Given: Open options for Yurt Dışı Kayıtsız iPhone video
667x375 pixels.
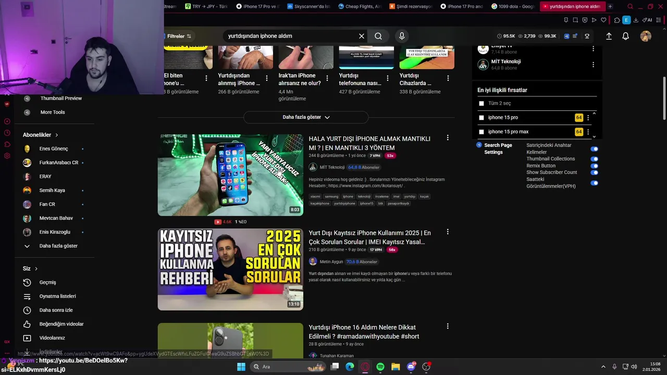Looking at the screenshot, I should [x=448, y=232].
